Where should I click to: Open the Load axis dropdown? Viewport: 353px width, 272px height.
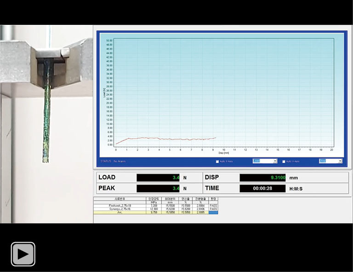point(265,161)
